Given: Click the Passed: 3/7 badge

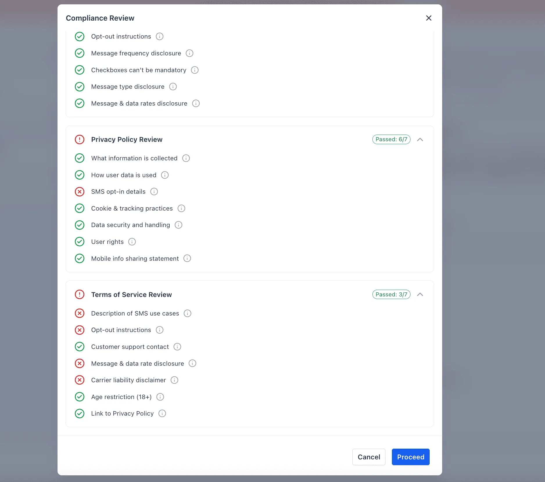Looking at the screenshot, I should point(391,295).
